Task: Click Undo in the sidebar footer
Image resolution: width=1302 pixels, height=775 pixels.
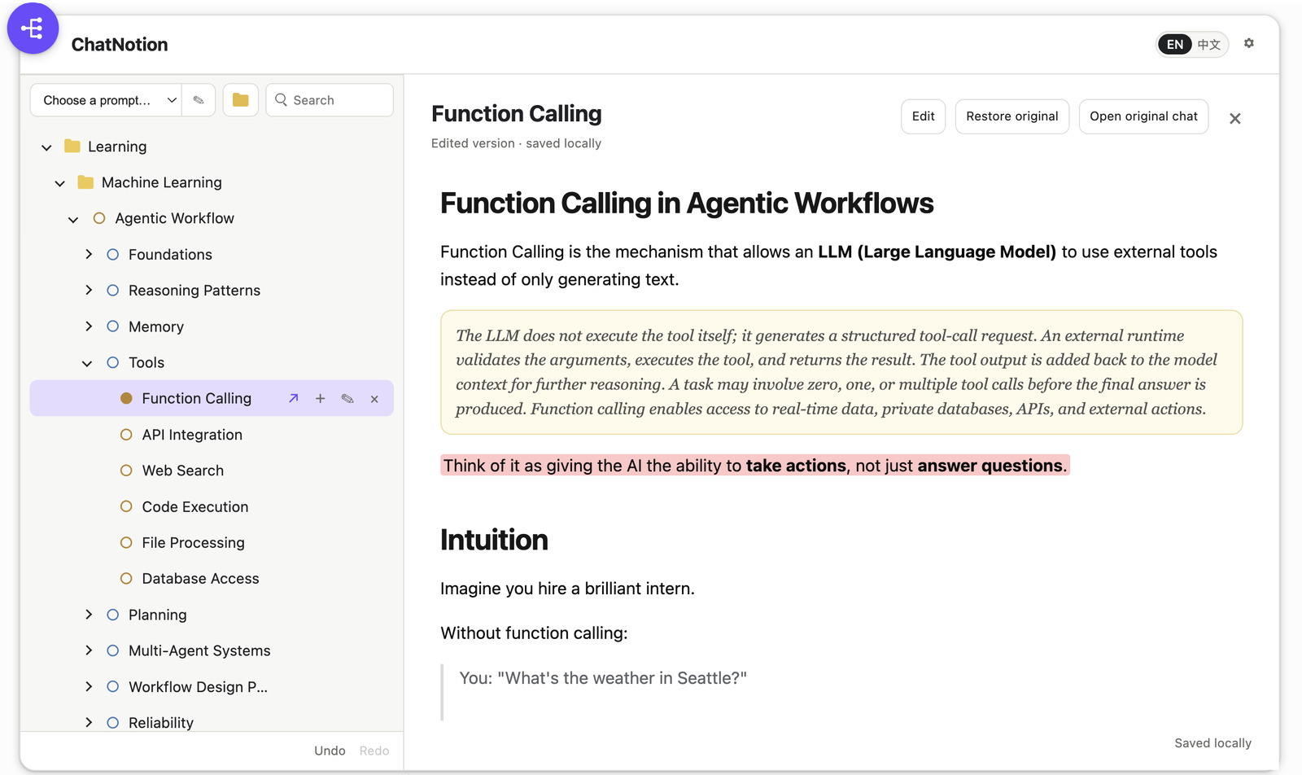Action: [330, 751]
